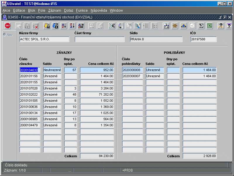The width and height of the screenshot is (234, 176).
Task: Click the red EXIT toolbar icon
Action: point(8,26)
